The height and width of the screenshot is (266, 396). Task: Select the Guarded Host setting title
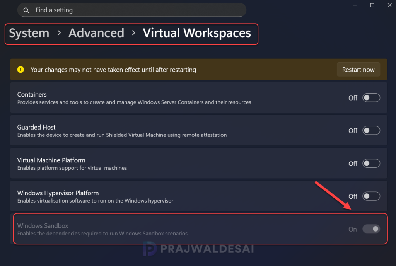coord(36,127)
